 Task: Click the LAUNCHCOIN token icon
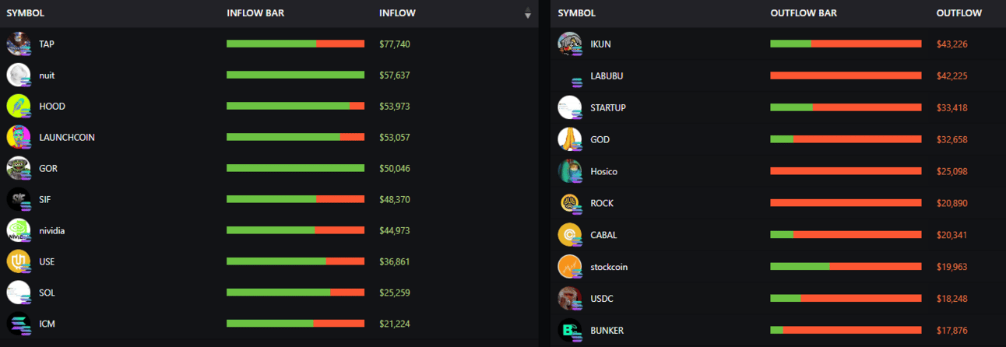(x=19, y=138)
